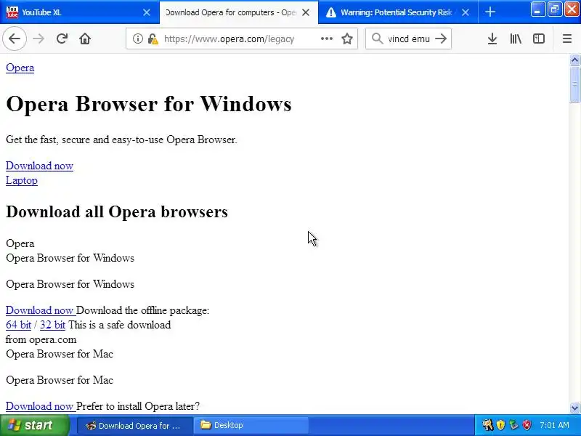This screenshot has height=436, width=581.
Task: Close the YouTube XL tab
Action: [147, 12]
